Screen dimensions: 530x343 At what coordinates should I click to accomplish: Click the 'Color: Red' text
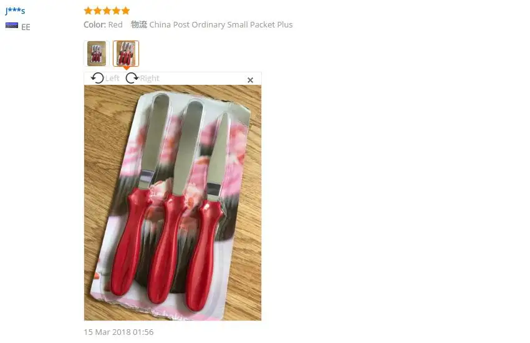103,25
